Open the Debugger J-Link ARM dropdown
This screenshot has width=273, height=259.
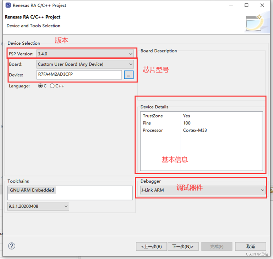pos(203,190)
